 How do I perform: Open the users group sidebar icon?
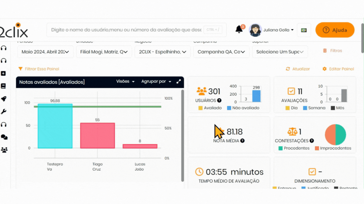pos(4,150)
